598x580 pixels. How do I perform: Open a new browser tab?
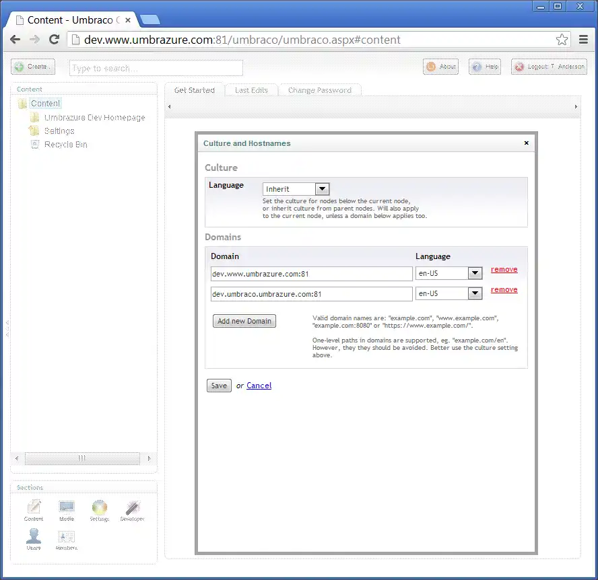pos(150,20)
